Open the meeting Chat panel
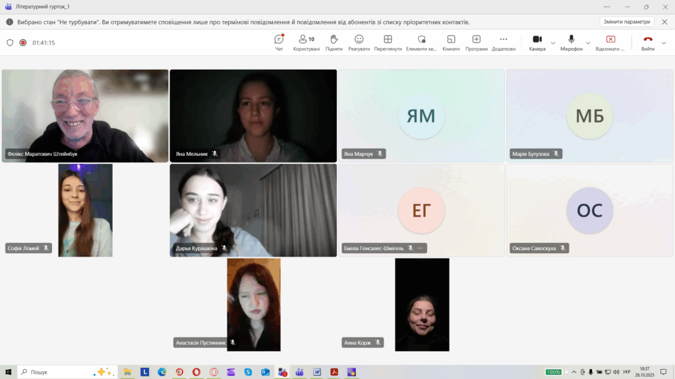 pos(279,42)
